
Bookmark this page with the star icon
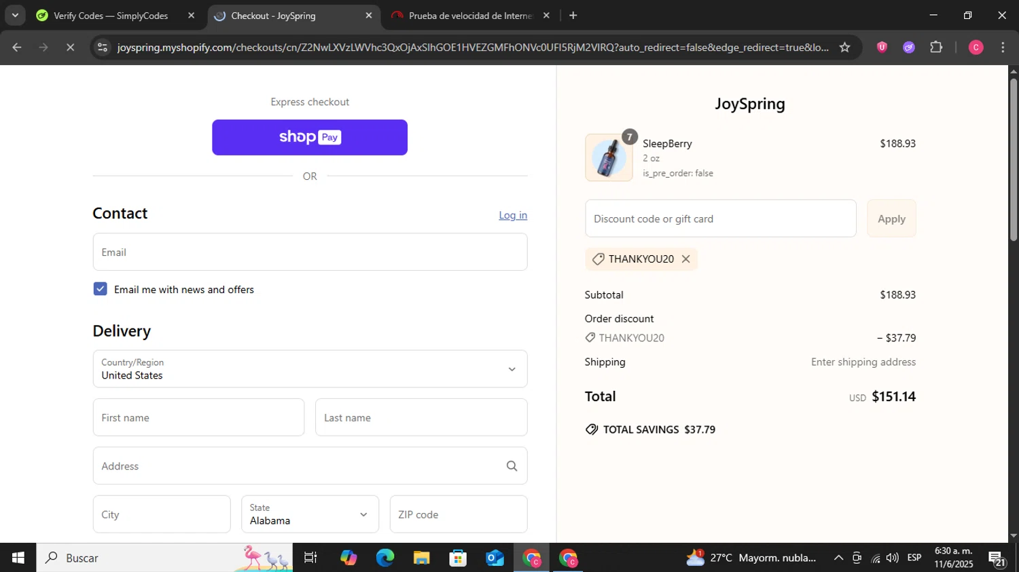pos(844,47)
